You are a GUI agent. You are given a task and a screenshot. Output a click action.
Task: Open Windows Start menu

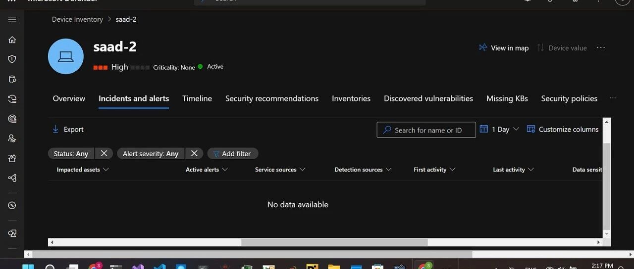[28, 267]
